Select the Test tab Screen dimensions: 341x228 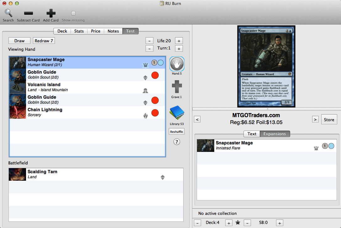point(131,31)
